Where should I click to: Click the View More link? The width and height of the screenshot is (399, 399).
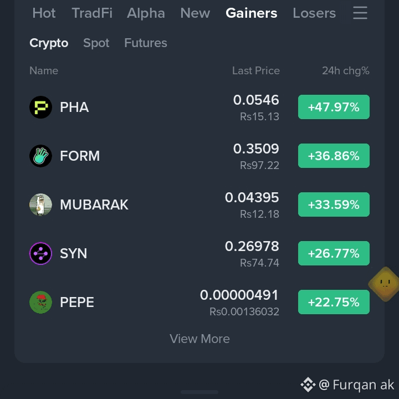pos(199,339)
